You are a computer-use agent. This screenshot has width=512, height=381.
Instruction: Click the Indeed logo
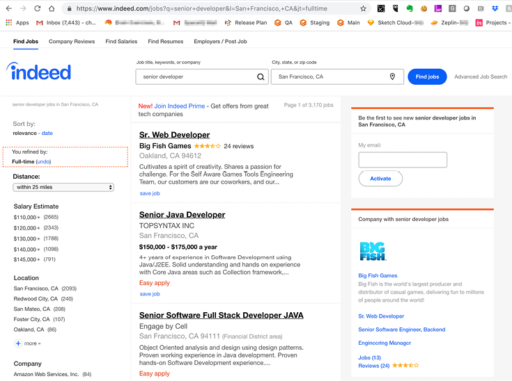click(39, 72)
